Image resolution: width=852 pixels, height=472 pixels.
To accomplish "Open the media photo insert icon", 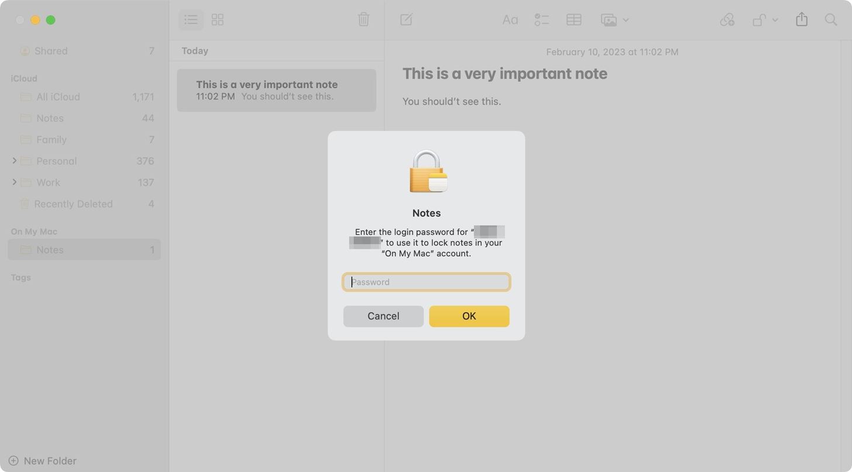I will pos(609,20).
